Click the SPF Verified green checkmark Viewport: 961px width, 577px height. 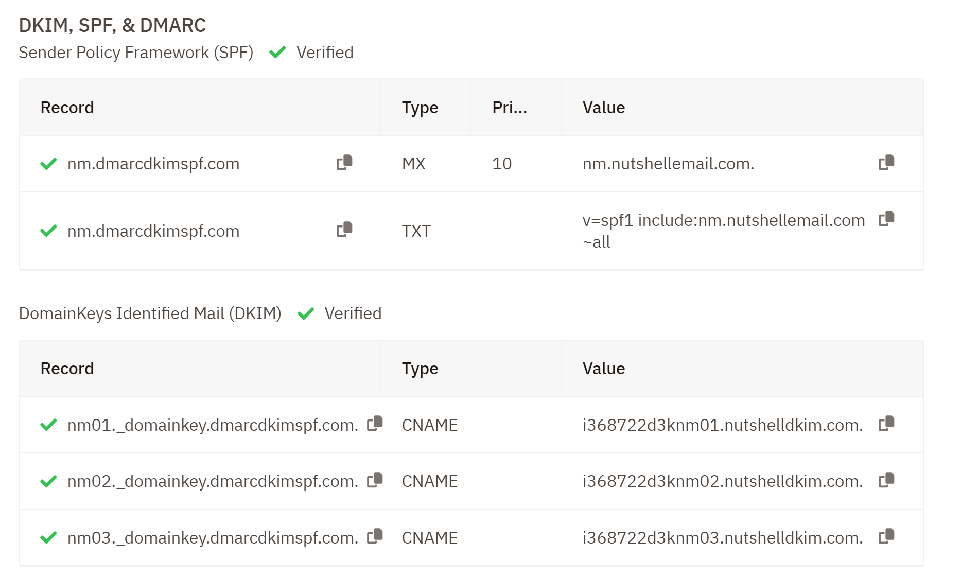(277, 52)
